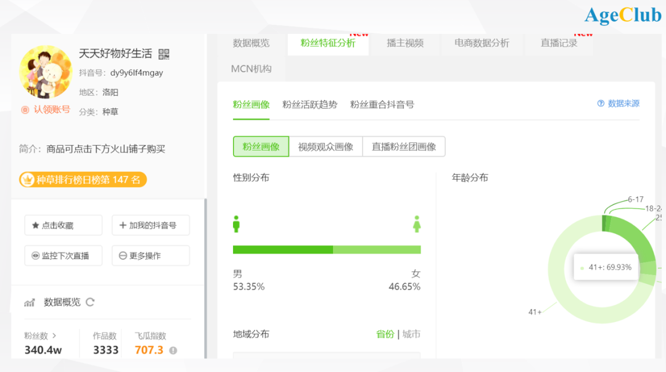Switch to 视频观众画像 view
Viewport: 666px width, 372px height.
coord(326,147)
